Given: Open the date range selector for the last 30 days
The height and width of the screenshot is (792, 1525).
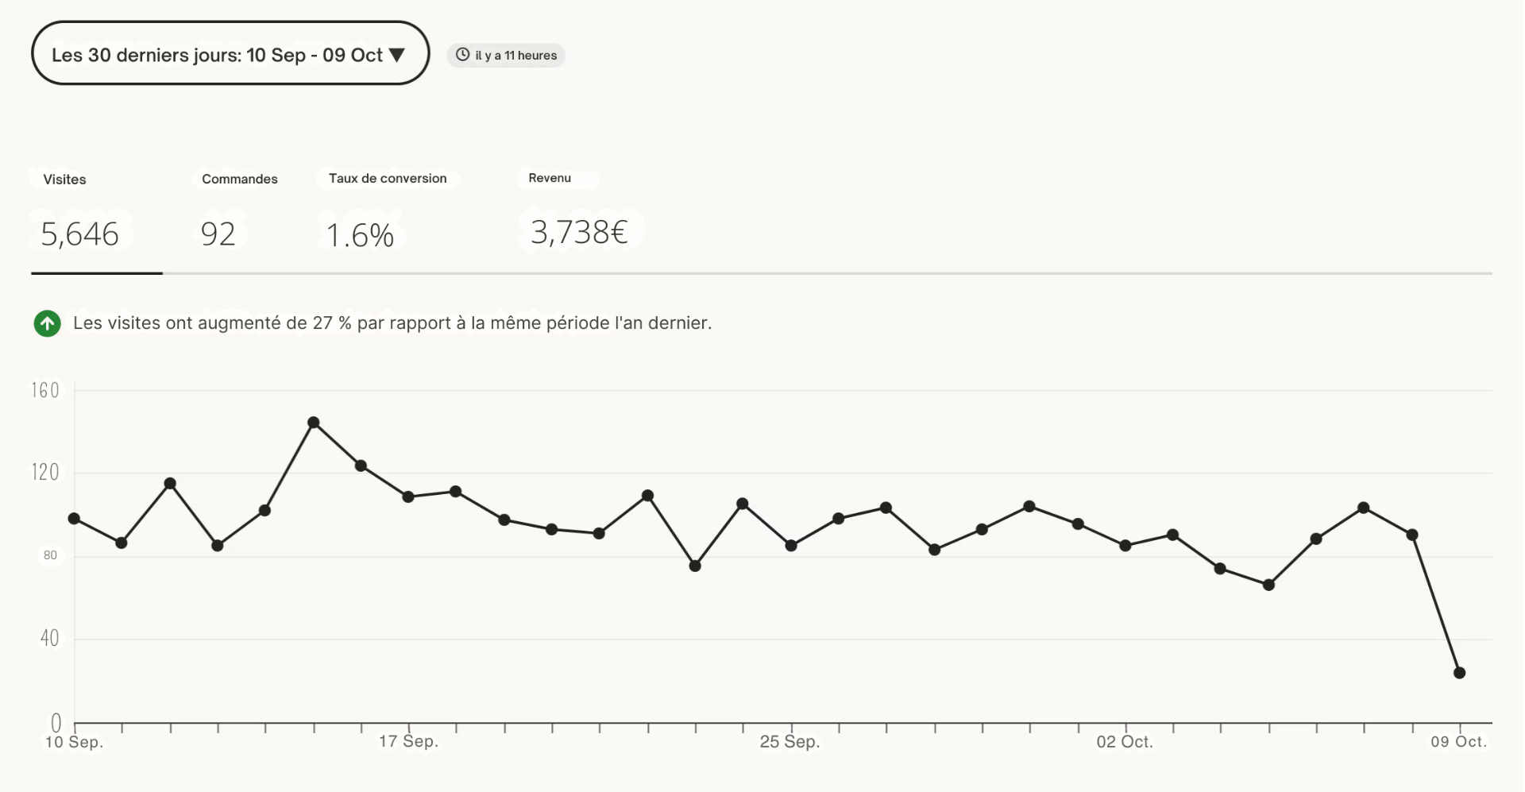Looking at the screenshot, I should [x=230, y=54].
